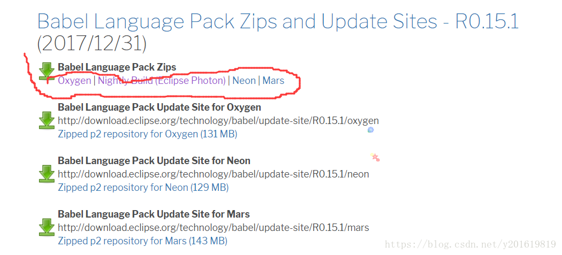Download Zipped p2 repository for Neon (129 MB)
The height and width of the screenshot is (255, 562).
143,188
